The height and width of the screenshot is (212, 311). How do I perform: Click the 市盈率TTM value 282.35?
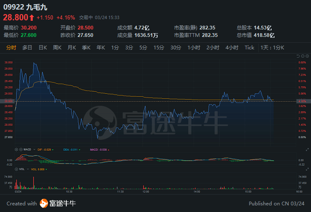[210, 35]
